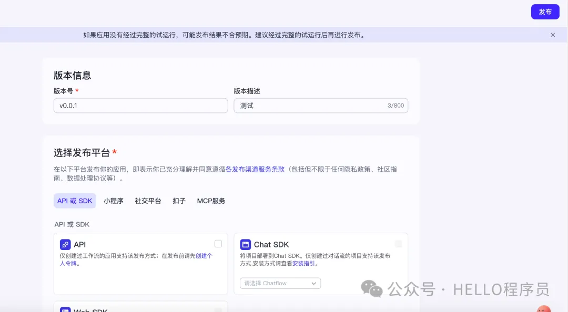The image size is (568, 312).
Task: Click the Chat SDK card icon
Action: pos(245,245)
